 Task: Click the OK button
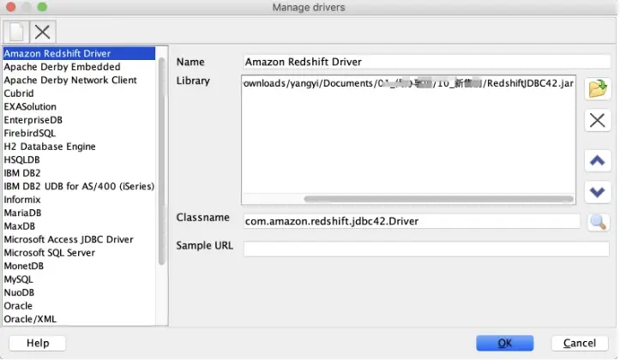(504, 343)
